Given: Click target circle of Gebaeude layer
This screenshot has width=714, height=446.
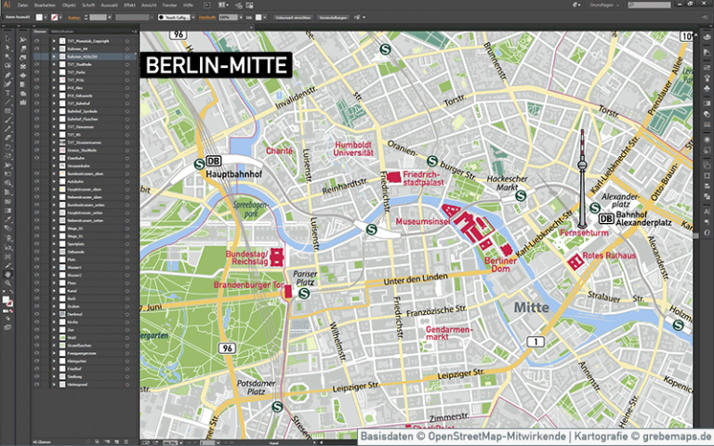Looking at the screenshot, I should 127,252.
